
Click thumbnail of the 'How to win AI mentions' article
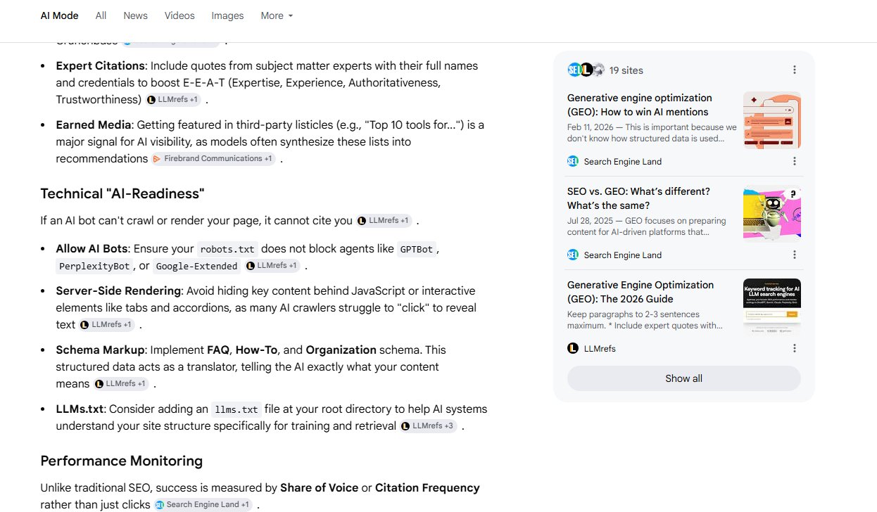click(x=772, y=120)
